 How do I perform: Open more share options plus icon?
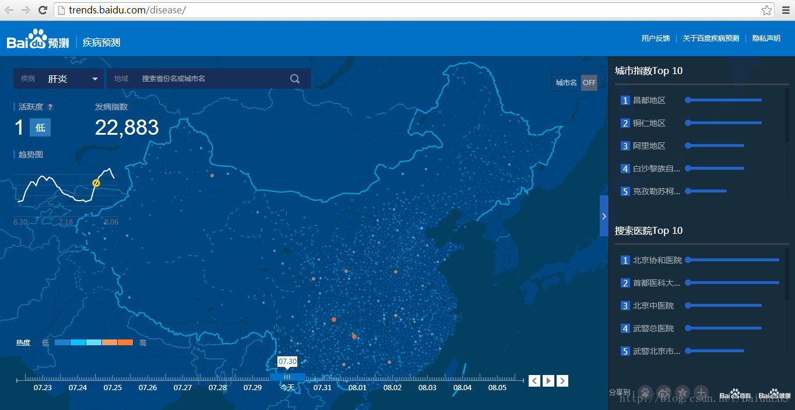702,393
